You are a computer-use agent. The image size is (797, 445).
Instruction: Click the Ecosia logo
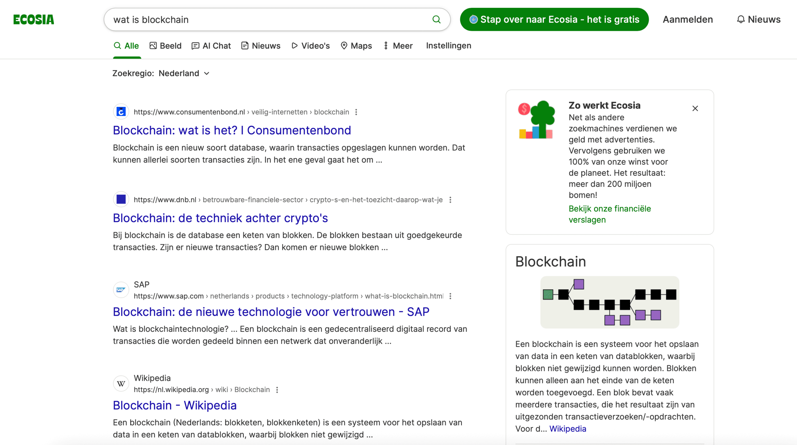click(x=34, y=19)
